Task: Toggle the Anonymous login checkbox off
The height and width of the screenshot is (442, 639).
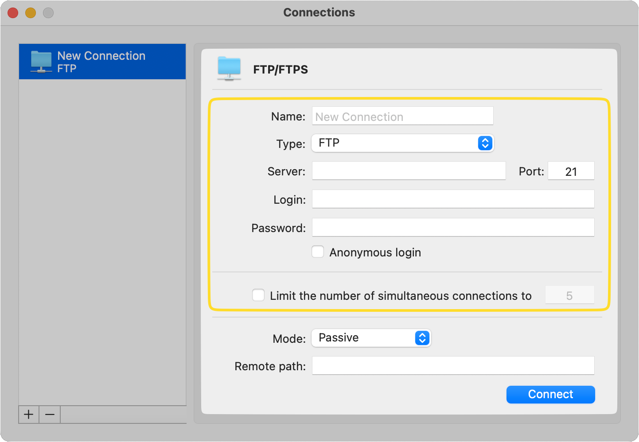Action: pos(318,252)
